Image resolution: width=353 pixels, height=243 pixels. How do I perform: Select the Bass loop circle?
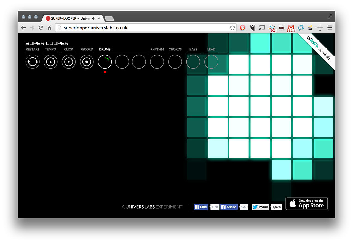coord(193,62)
